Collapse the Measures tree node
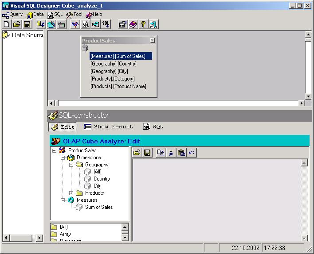The image size is (314, 254). pos(63,200)
